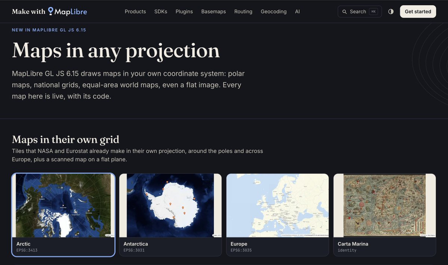This screenshot has height=265, width=448.
Task: Click the ⌘K shortcut badge
Action: [373, 12]
